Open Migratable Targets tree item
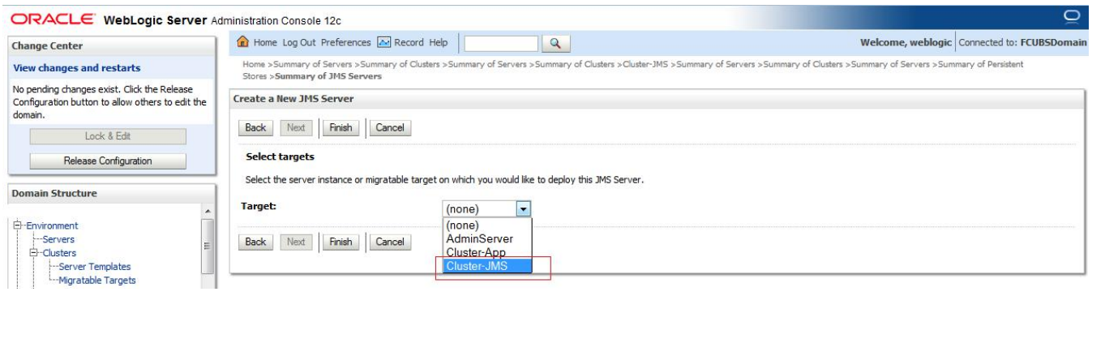 (97, 281)
